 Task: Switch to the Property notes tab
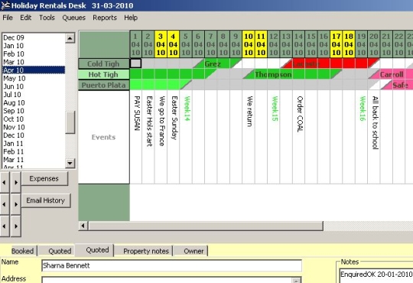coord(145,251)
